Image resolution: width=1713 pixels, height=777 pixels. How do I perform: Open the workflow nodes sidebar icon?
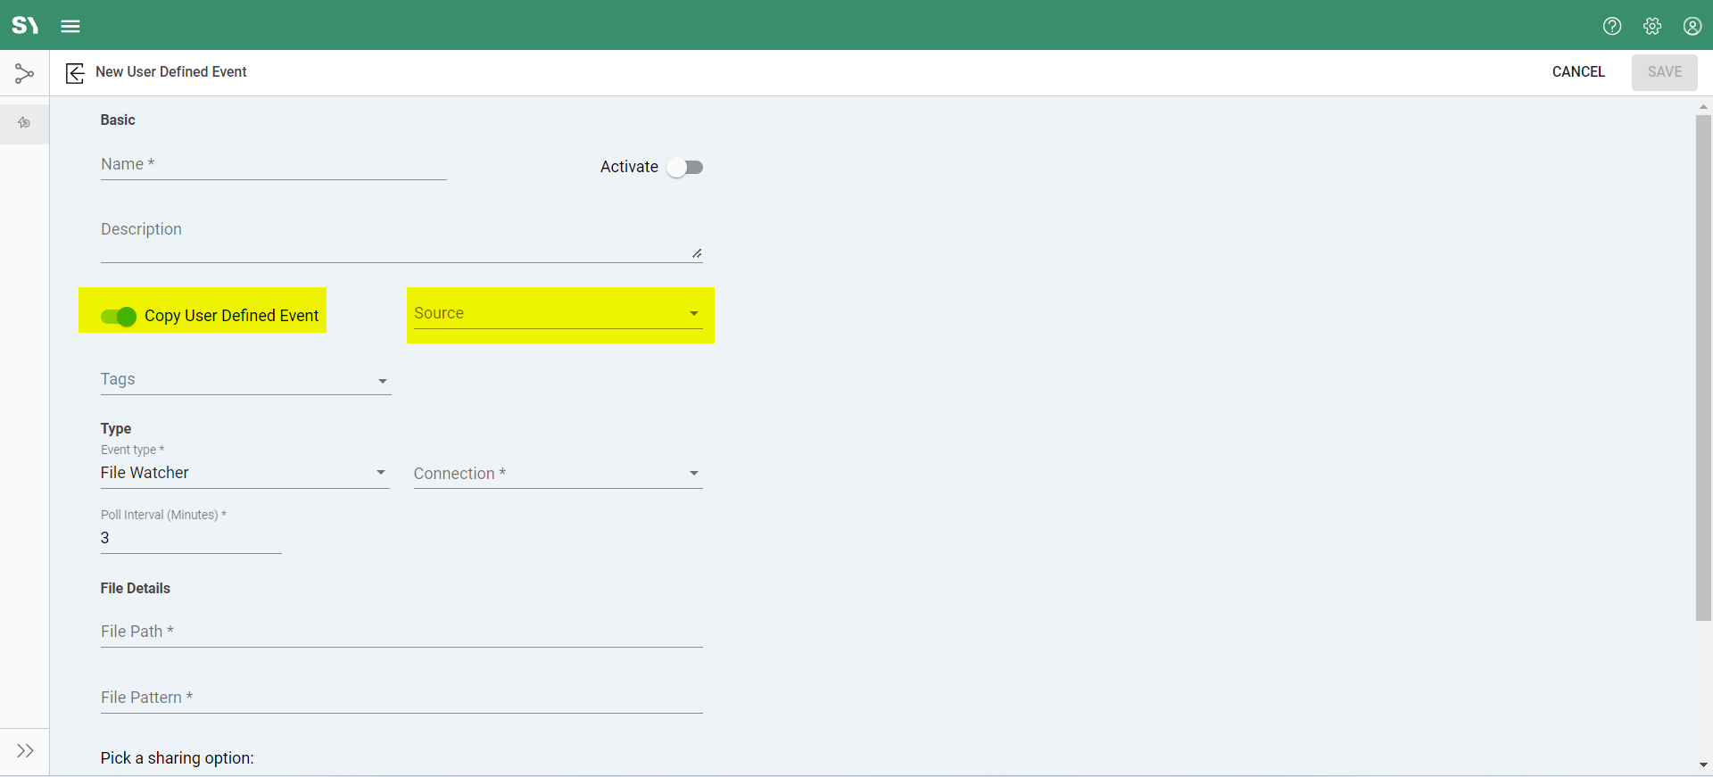[x=24, y=73]
